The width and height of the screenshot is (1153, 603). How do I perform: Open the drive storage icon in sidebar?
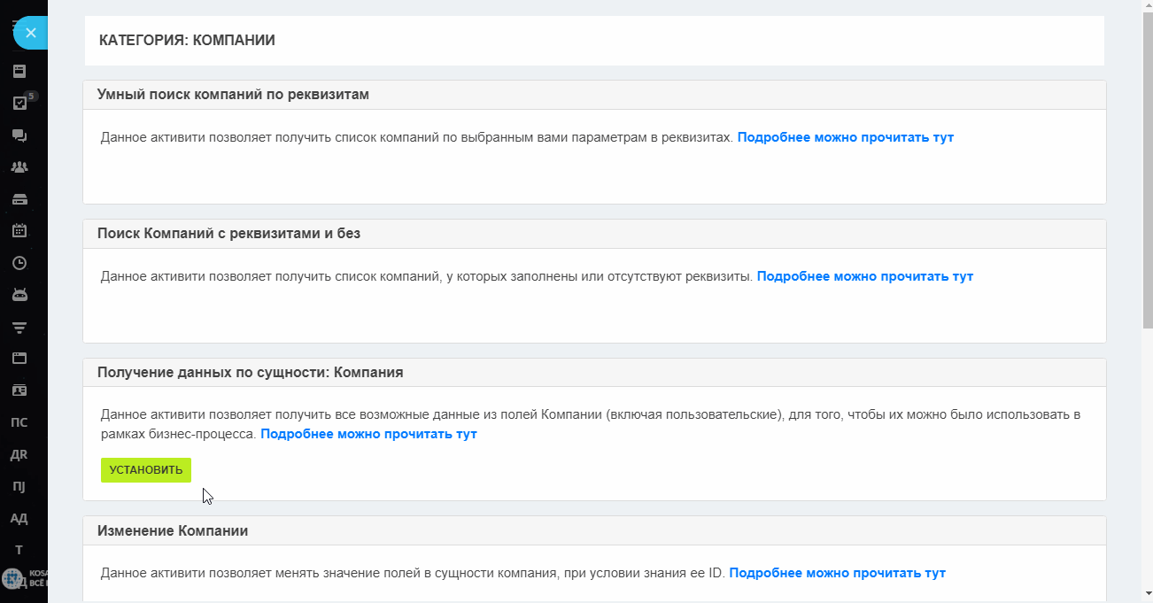[x=19, y=199]
